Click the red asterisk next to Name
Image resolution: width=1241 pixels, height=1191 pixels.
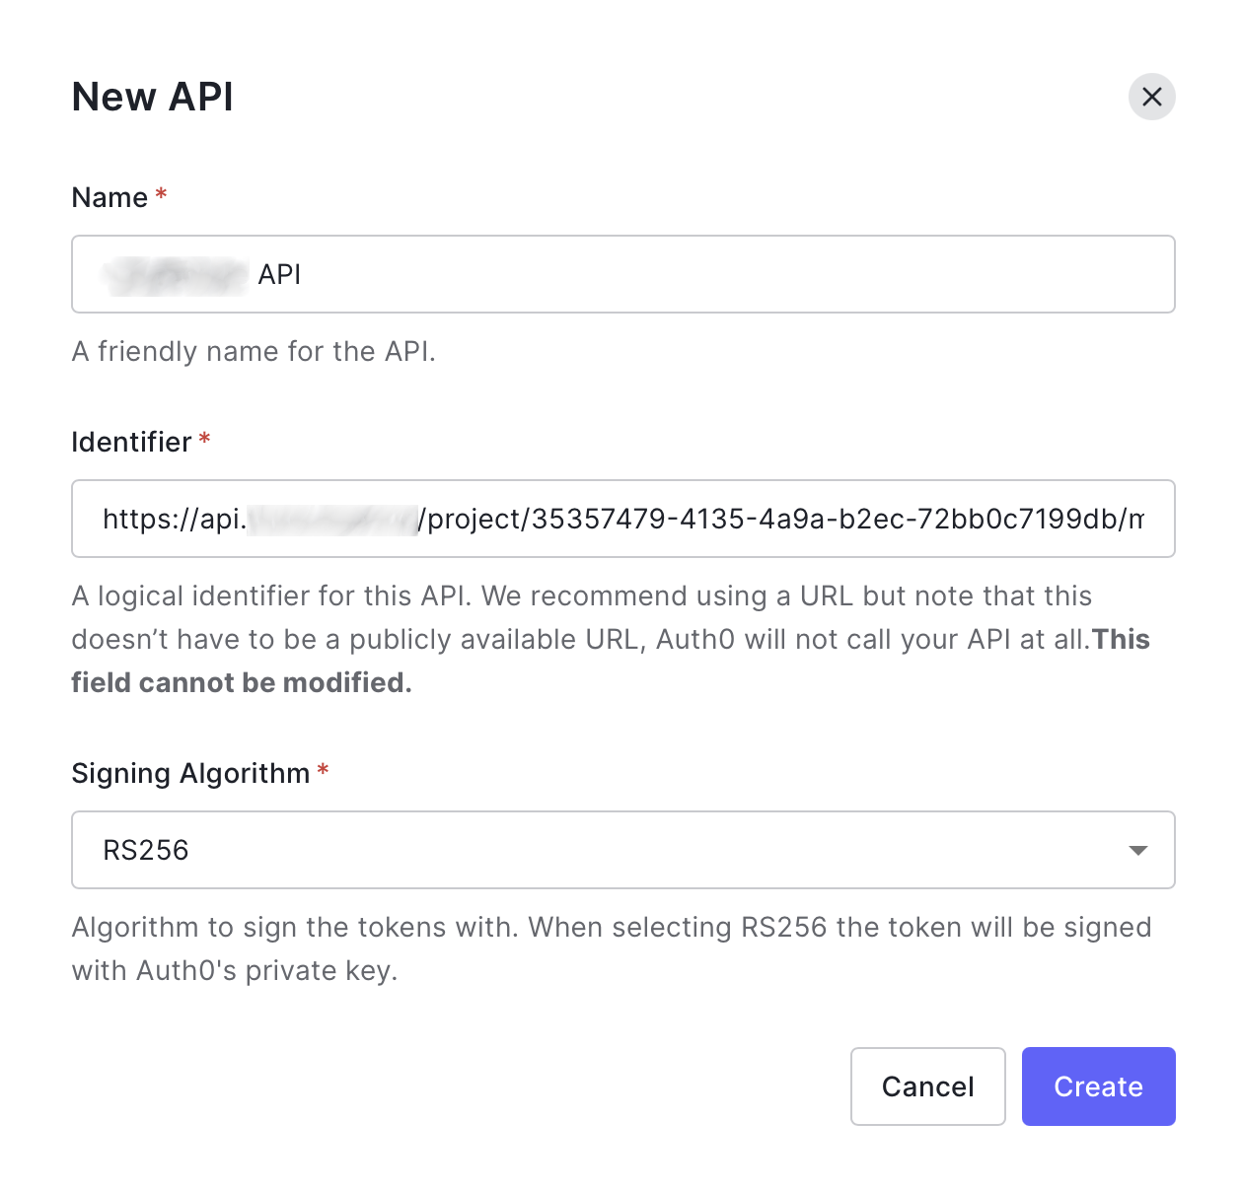[x=161, y=195]
